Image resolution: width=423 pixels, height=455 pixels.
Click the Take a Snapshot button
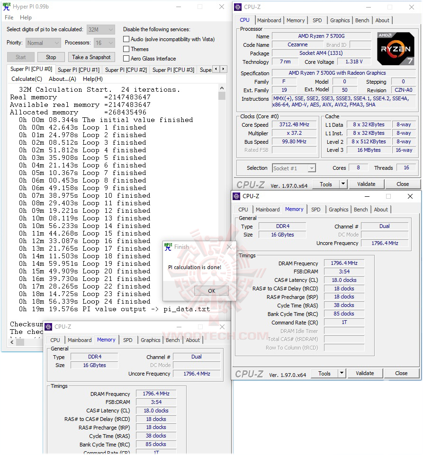[91, 57]
